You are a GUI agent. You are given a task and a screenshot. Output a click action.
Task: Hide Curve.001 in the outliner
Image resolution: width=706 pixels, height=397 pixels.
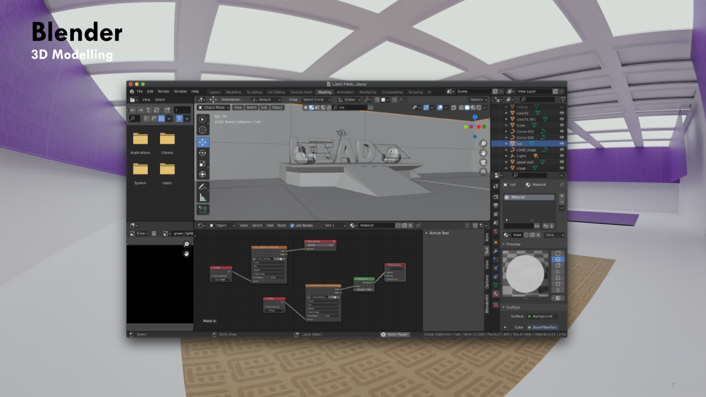tap(561, 131)
